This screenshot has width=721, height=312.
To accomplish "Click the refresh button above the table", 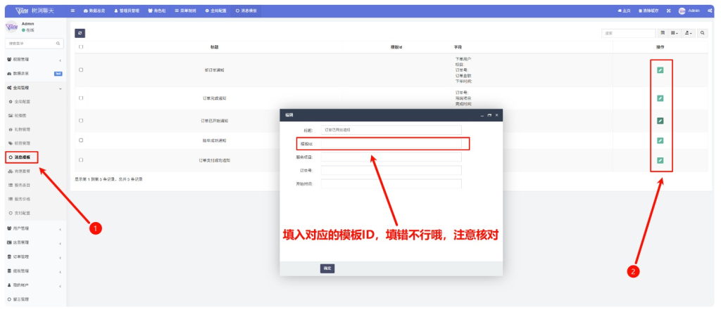I will [x=80, y=33].
